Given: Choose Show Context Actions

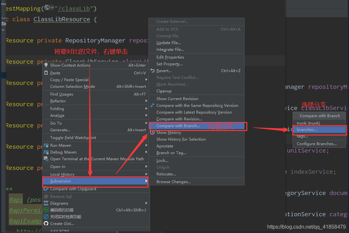Looking at the screenshot, I should pyautogui.click(x=96, y=65).
